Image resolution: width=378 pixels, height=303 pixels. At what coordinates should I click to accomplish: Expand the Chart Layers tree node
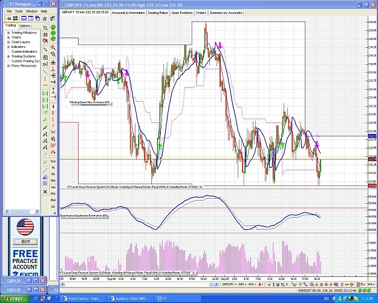click(x=8, y=42)
